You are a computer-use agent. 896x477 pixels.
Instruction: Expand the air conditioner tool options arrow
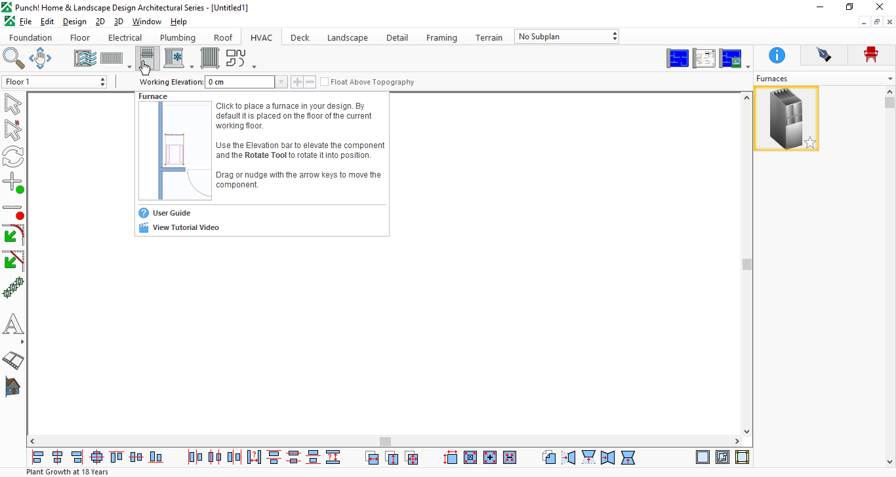192,66
